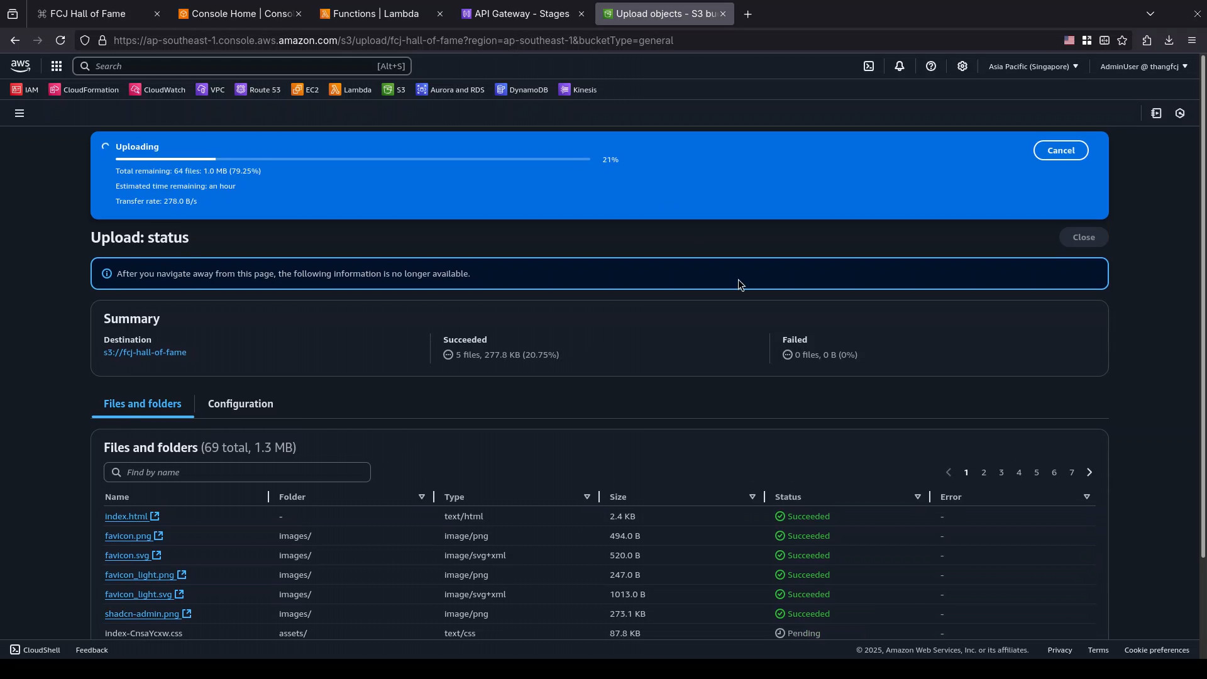Cancel the ongoing upload
1207x679 pixels.
point(1061,150)
